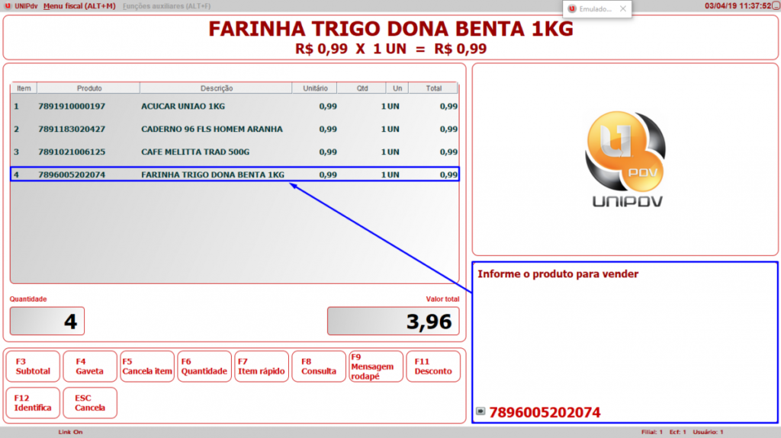Click F7 Item rápido button
The height and width of the screenshot is (438, 781).
pos(262,366)
